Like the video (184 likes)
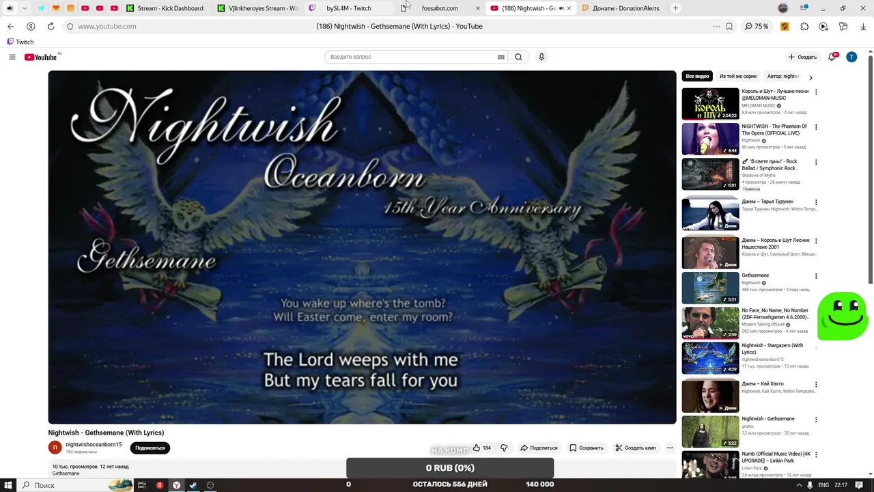This screenshot has width=874, height=492. pyautogui.click(x=481, y=448)
